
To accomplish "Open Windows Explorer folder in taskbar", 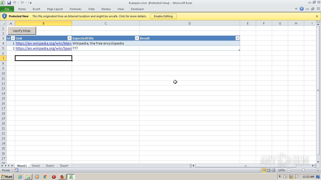I will [x=28, y=177].
